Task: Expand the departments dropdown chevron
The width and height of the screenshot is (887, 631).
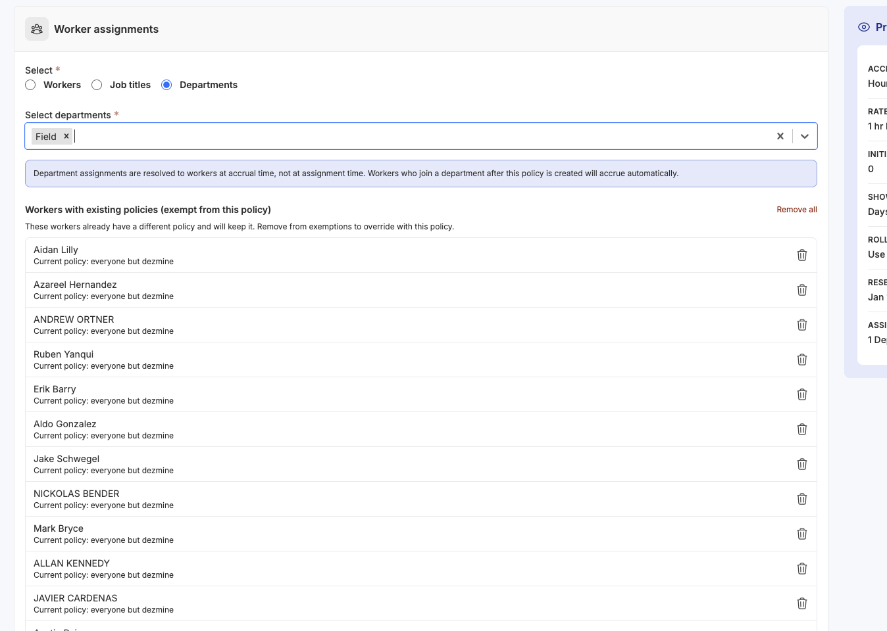Action: click(804, 136)
